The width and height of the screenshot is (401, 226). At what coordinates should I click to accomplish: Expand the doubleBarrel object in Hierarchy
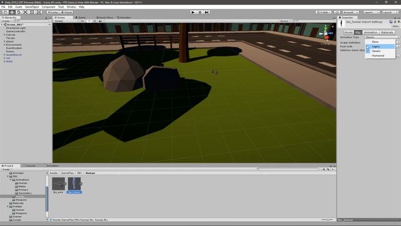tap(4, 55)
